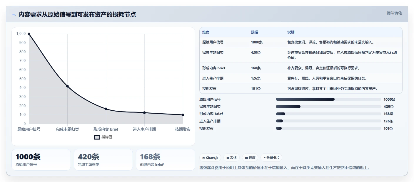The image size is (414, 182).
Task: Click the 420条 value beside the progress bar
Action: click(x=389, y=107)
